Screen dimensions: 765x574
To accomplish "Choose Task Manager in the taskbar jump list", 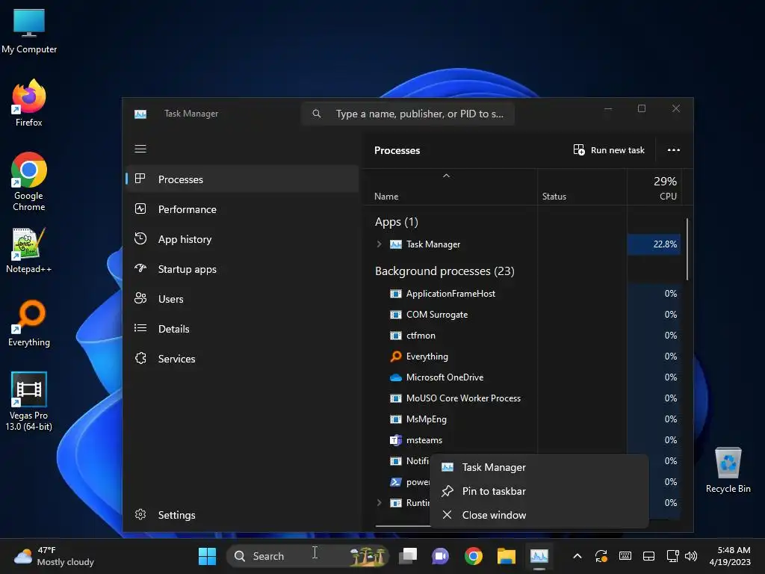I will [x=539, y=467].
